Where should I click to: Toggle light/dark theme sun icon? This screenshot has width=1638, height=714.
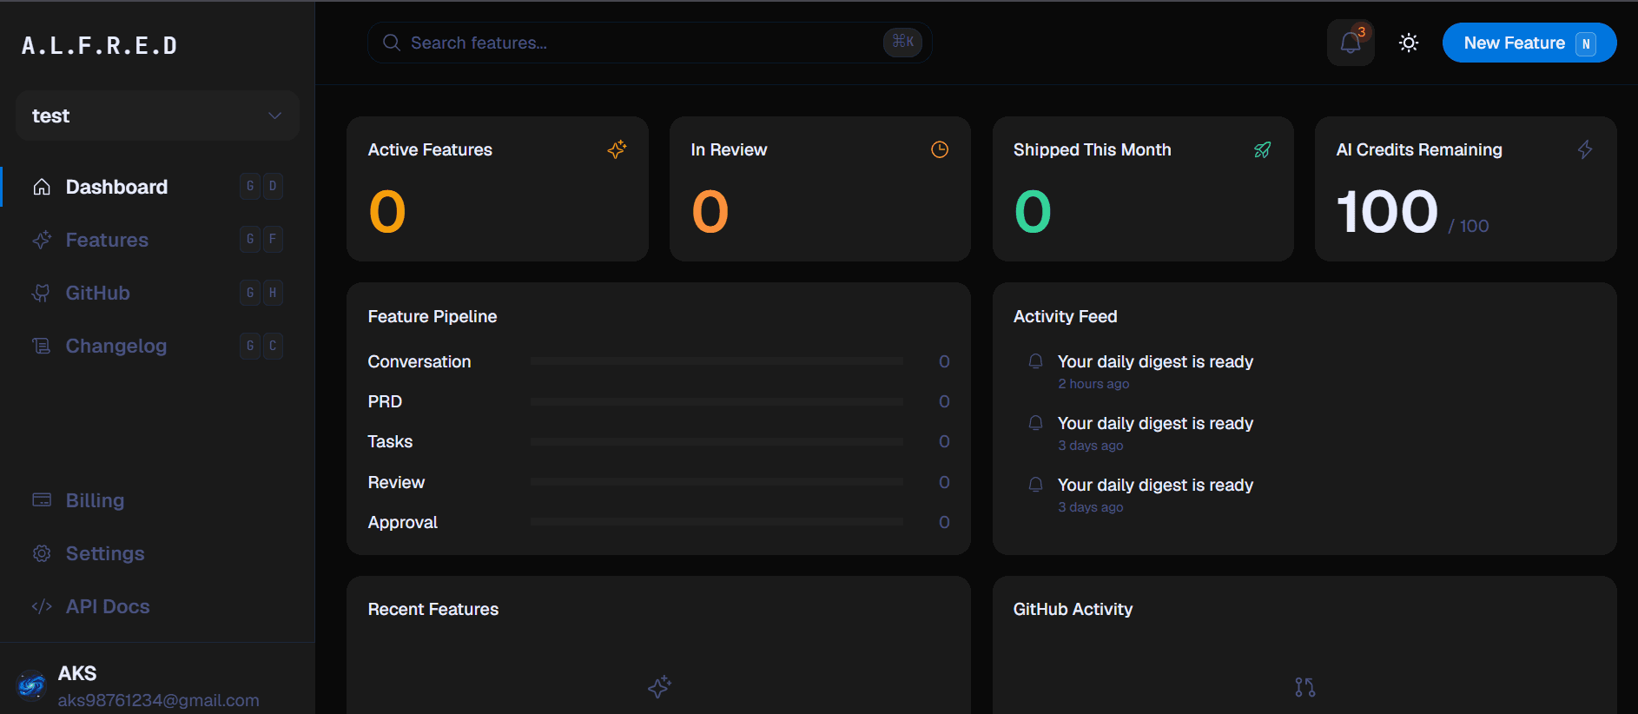1409,43
